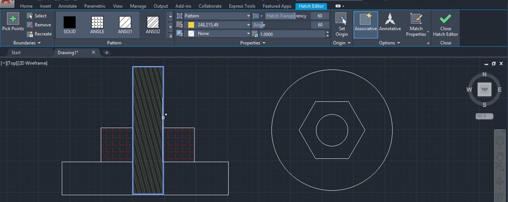Image resolution: width=508 pixels, height=202 pixels.
Task: Open the View ribbon tab
Action: click(118, 6)
